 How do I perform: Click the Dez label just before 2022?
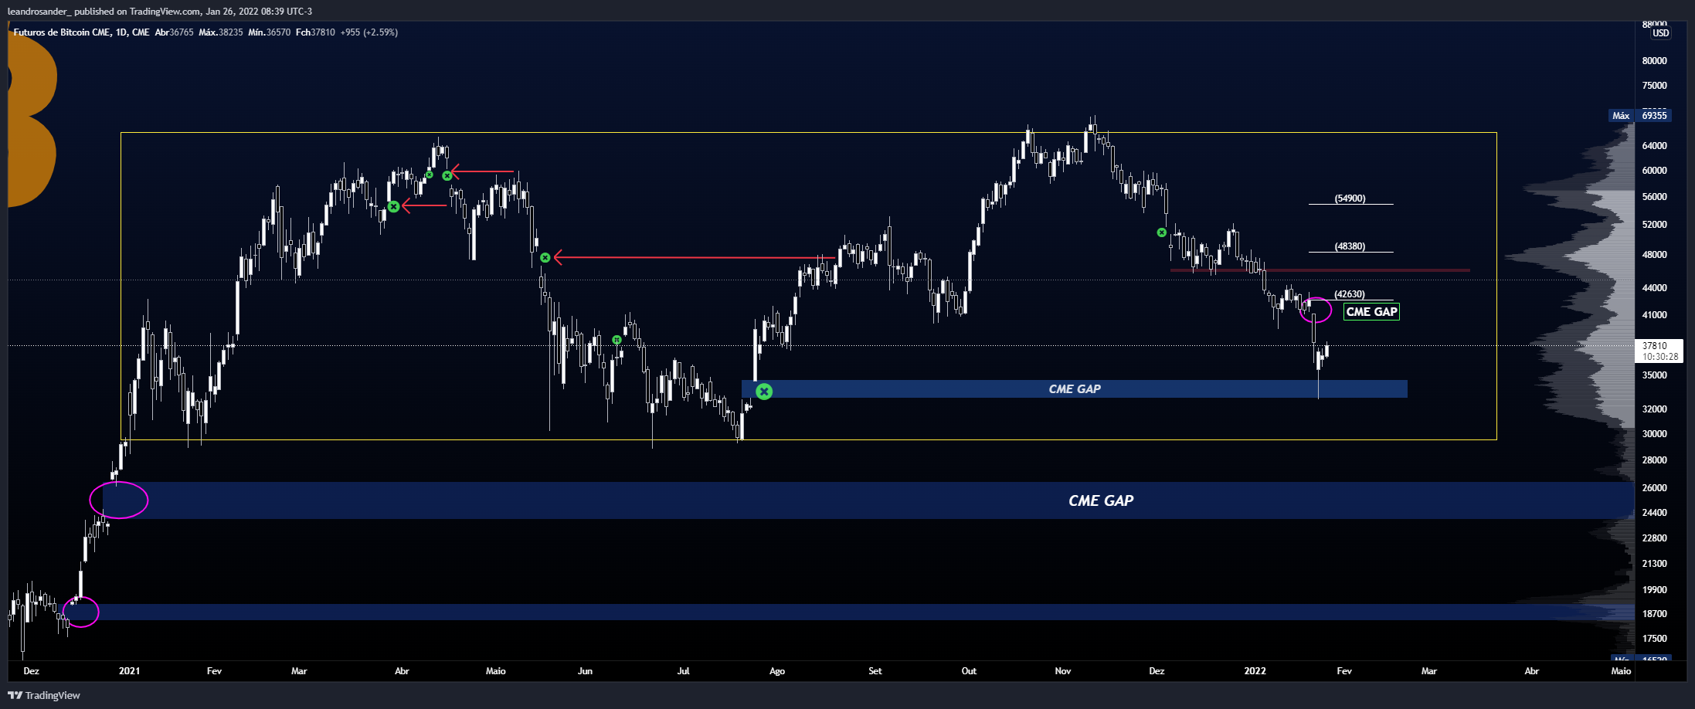point(1157,671)
